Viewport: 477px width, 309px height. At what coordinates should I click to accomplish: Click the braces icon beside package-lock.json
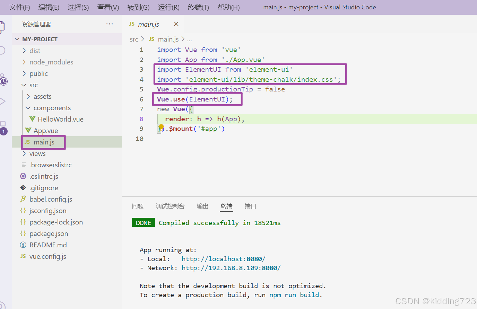[x=23, y=222]
